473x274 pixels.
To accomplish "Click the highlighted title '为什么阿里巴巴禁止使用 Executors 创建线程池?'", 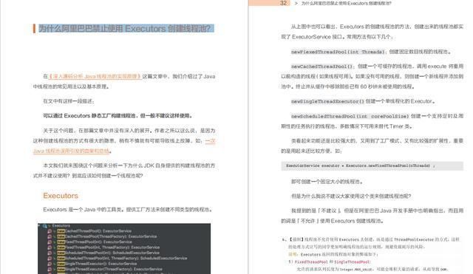I will [x=126, y=29].
